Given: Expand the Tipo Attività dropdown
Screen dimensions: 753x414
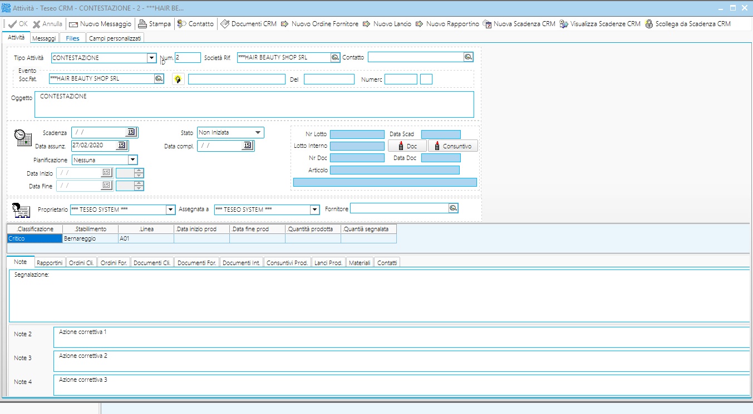Looking at the screenshot, I should [x=151, y=58].
